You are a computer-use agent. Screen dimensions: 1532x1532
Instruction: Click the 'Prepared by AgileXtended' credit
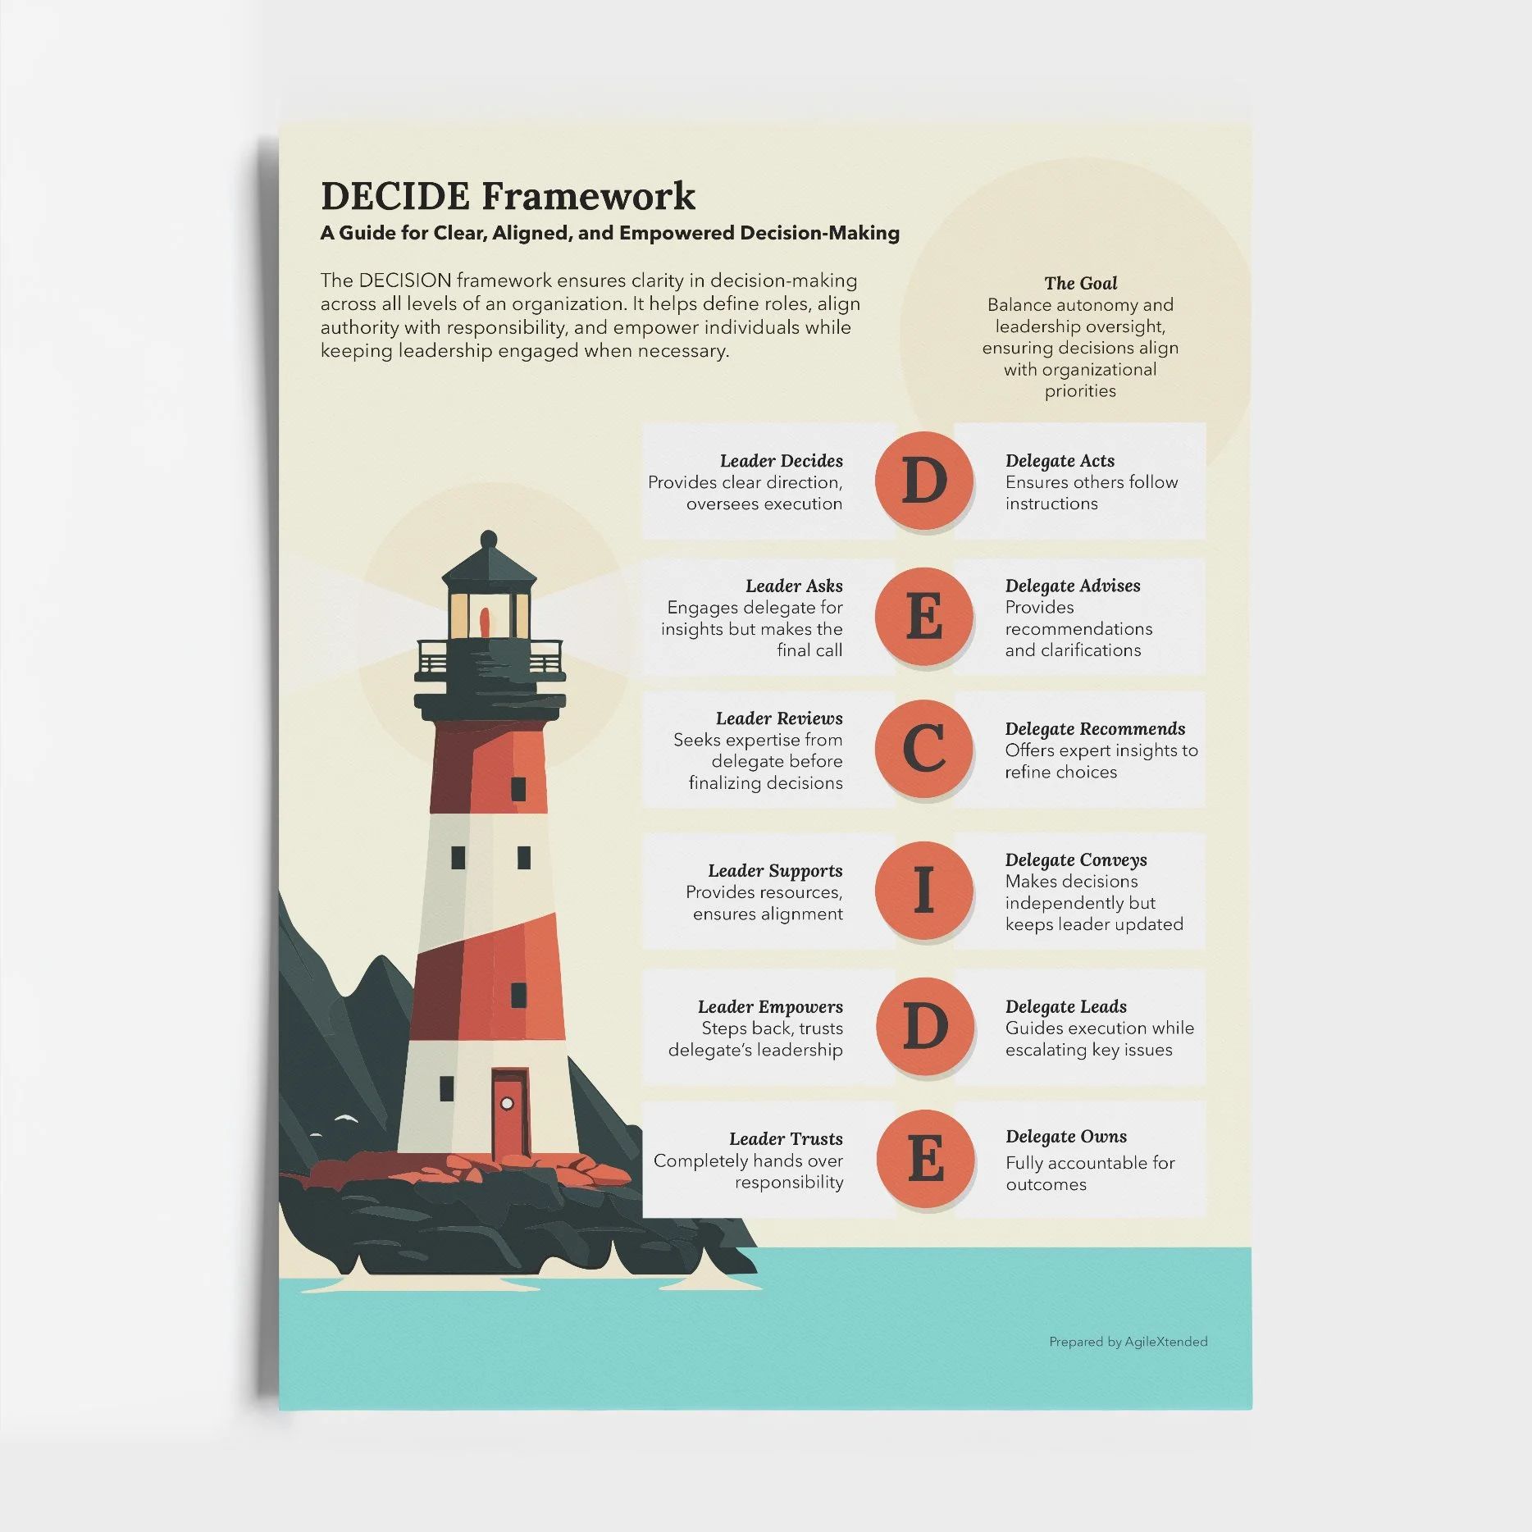pyautogui.click(x=1128, y=1342)
